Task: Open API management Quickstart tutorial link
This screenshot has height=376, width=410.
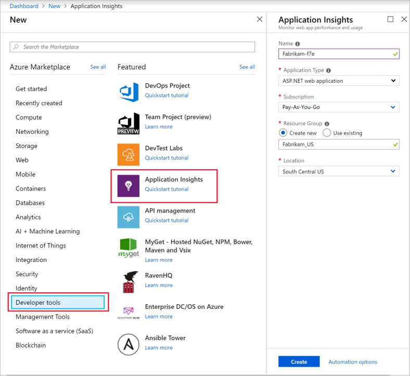Action: 167,221
